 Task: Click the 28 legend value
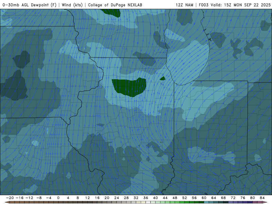coord(126,198)
